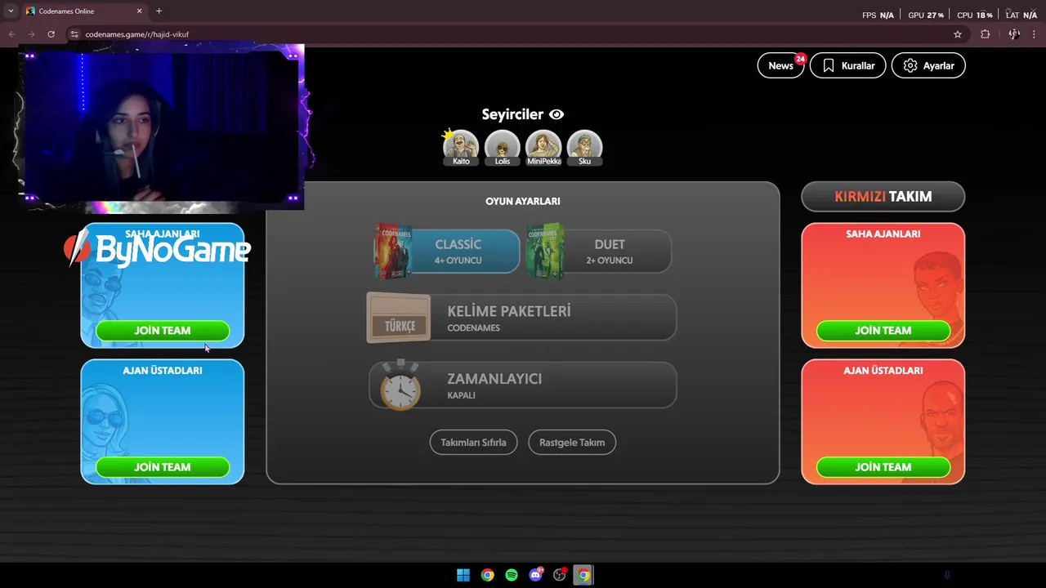Join red team Ajan Üstadları
The width and height of the screenshot is (1046, 588).
pos(883,467)
